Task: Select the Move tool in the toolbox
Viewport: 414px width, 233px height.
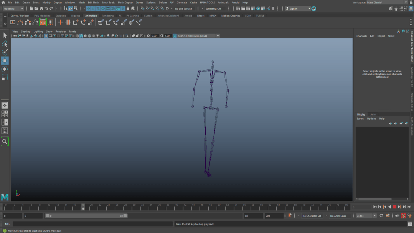Action: (5, 61)
